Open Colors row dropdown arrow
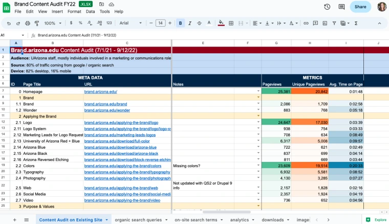 tap(258, 166)
